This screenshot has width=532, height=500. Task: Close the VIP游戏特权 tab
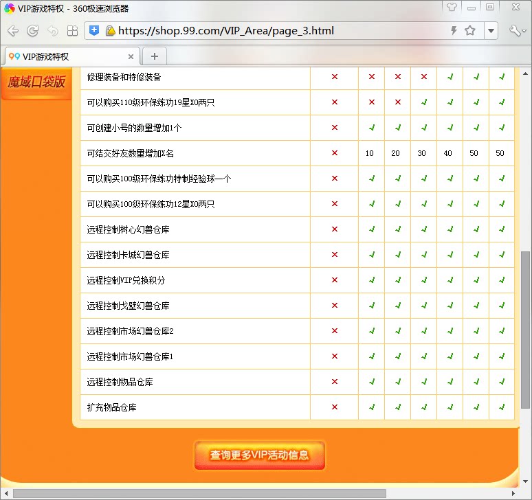point(131,56)
